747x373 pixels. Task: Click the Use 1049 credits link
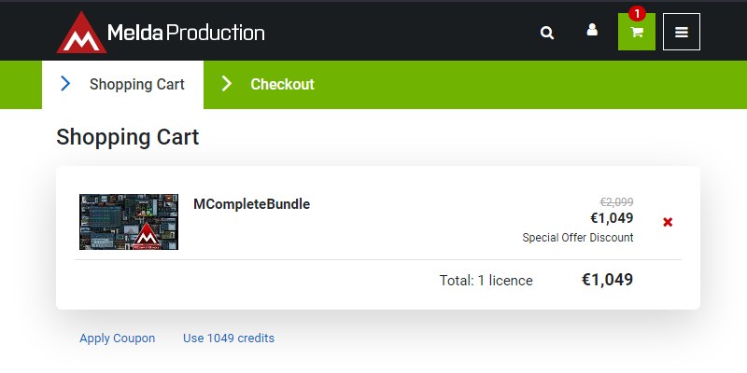coord(229,338)
